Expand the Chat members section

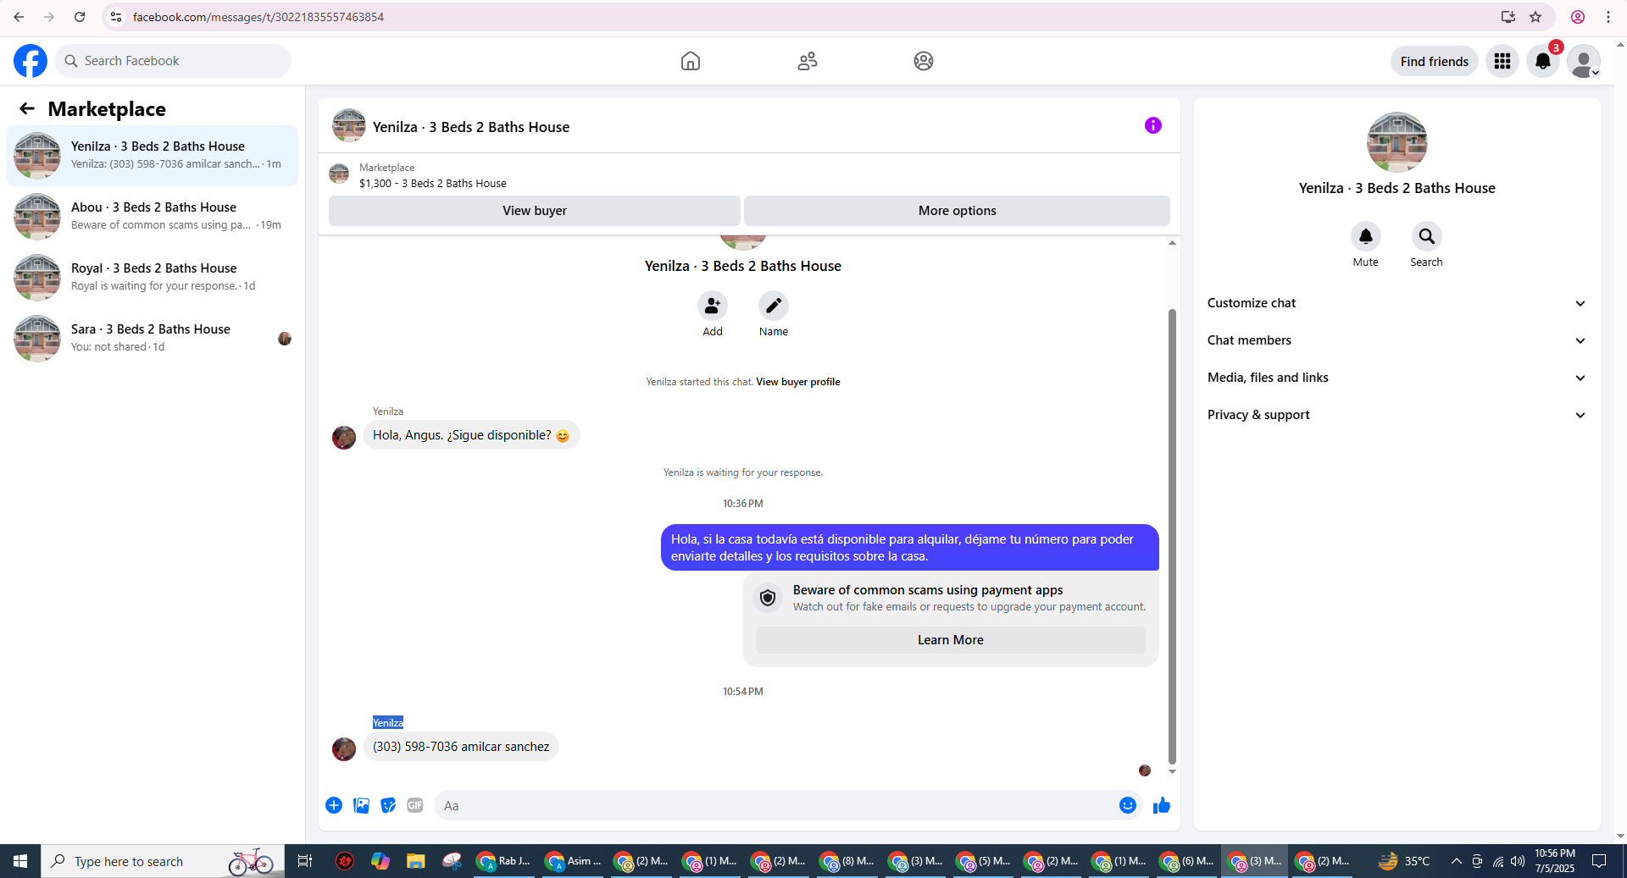1397,340
